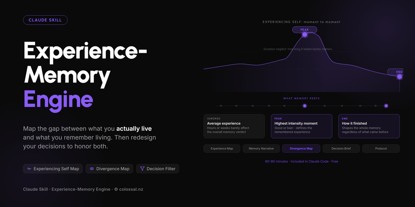Open the Memory Narrative tab
Image resolution: width=415 pixels, height=207 pixels.
coord(261,149)
